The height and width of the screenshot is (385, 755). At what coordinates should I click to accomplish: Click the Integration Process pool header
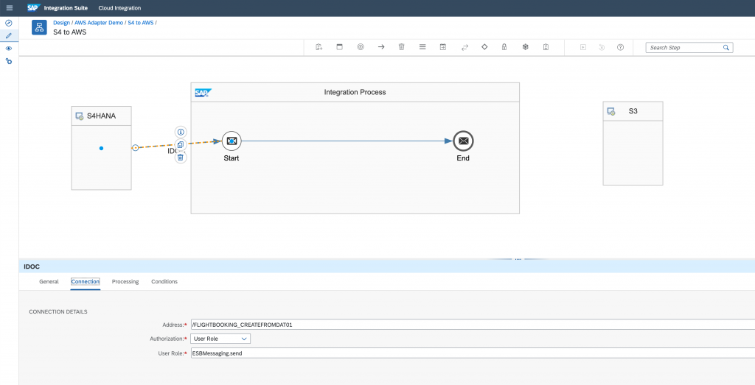pyautogui.click(x=355, y=92)
